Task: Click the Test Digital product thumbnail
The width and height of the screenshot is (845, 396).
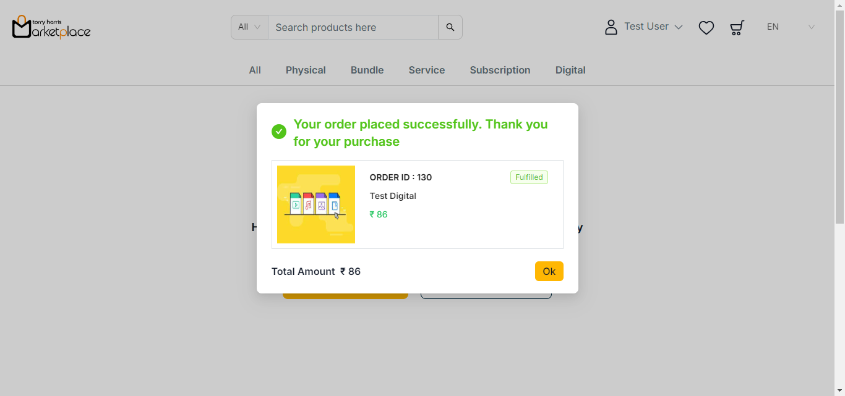Action: click(x=316, y=204)
